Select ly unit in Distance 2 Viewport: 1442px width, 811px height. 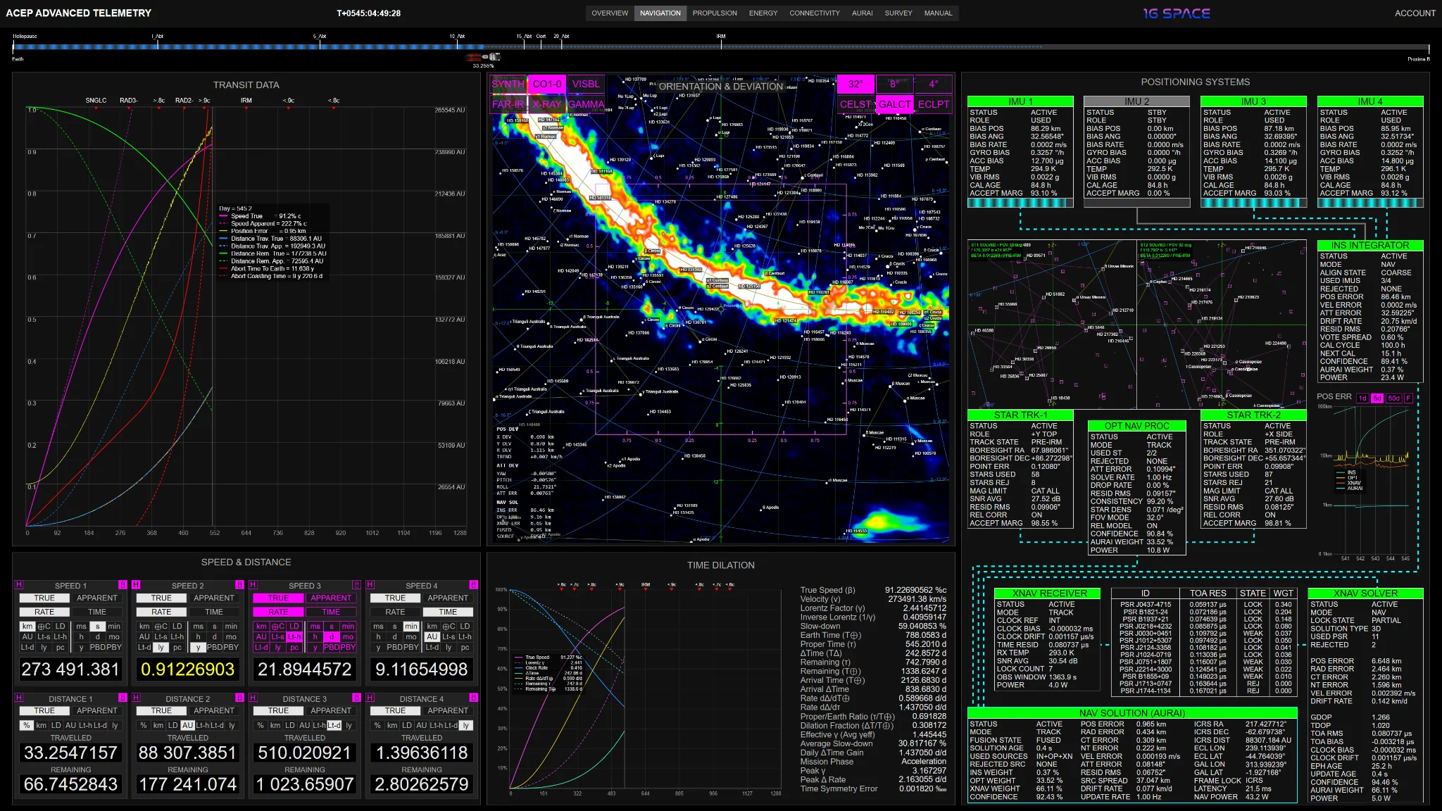[232, 726]
